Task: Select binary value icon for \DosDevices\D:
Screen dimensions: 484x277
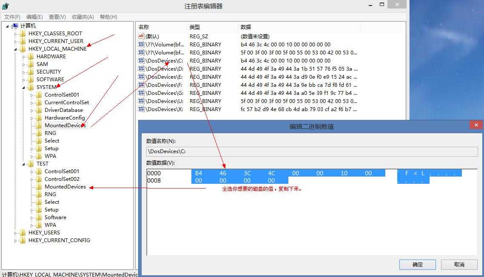Action: (x=141, y=69)
